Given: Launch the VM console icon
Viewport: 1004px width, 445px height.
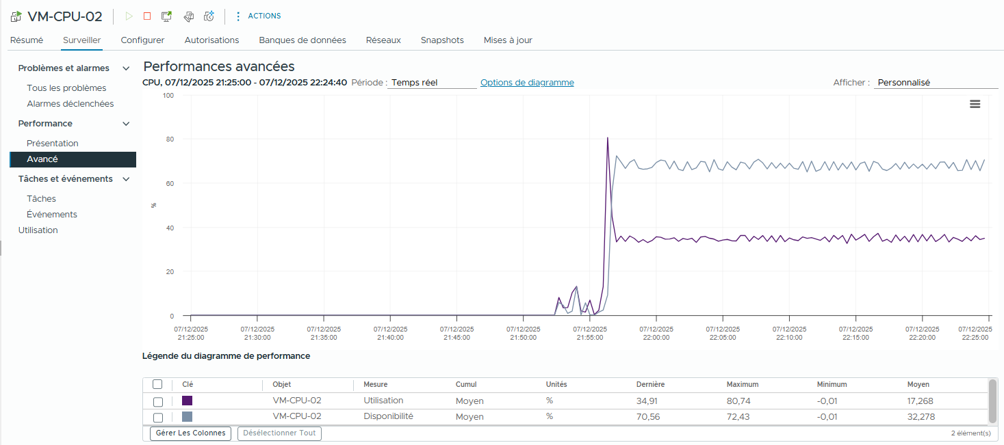Looking at the screenshot, I should 166,16.
